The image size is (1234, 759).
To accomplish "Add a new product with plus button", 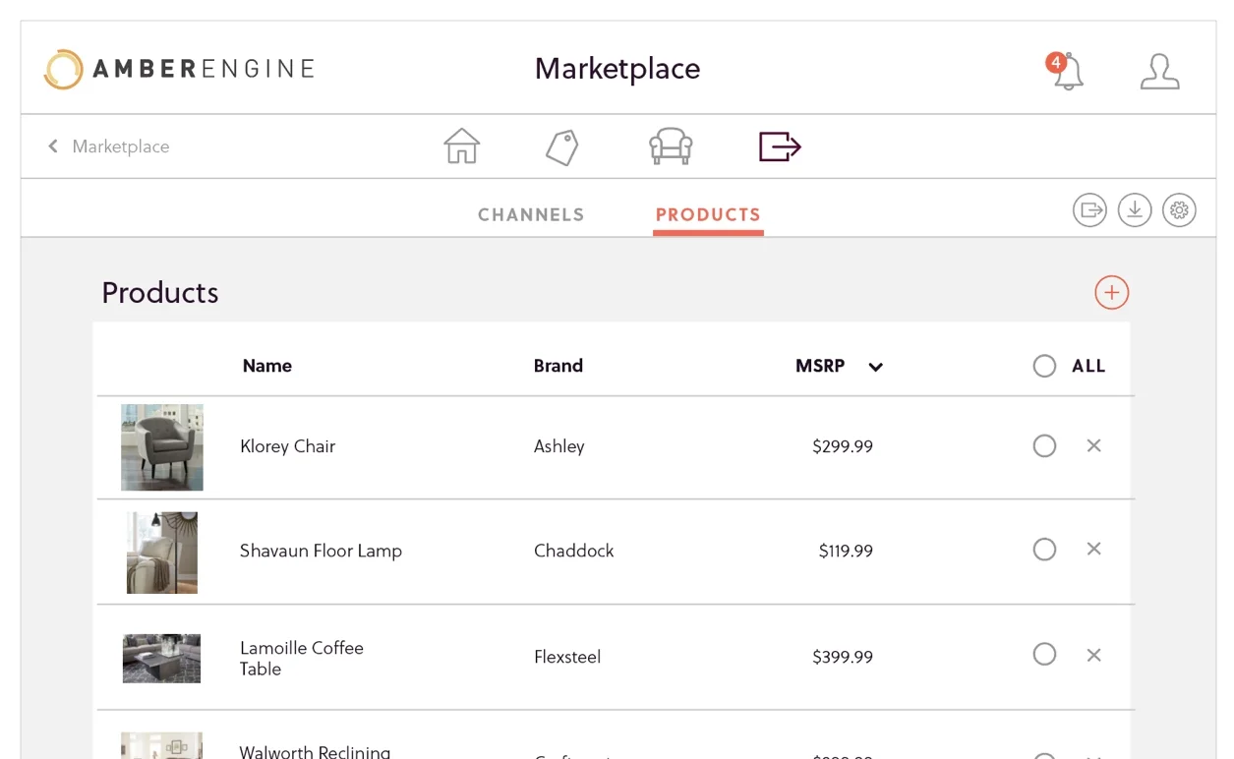I will pos(1111,292).
